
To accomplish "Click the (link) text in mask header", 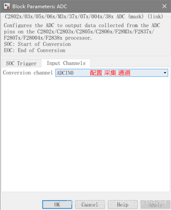I will pos(155,16).
